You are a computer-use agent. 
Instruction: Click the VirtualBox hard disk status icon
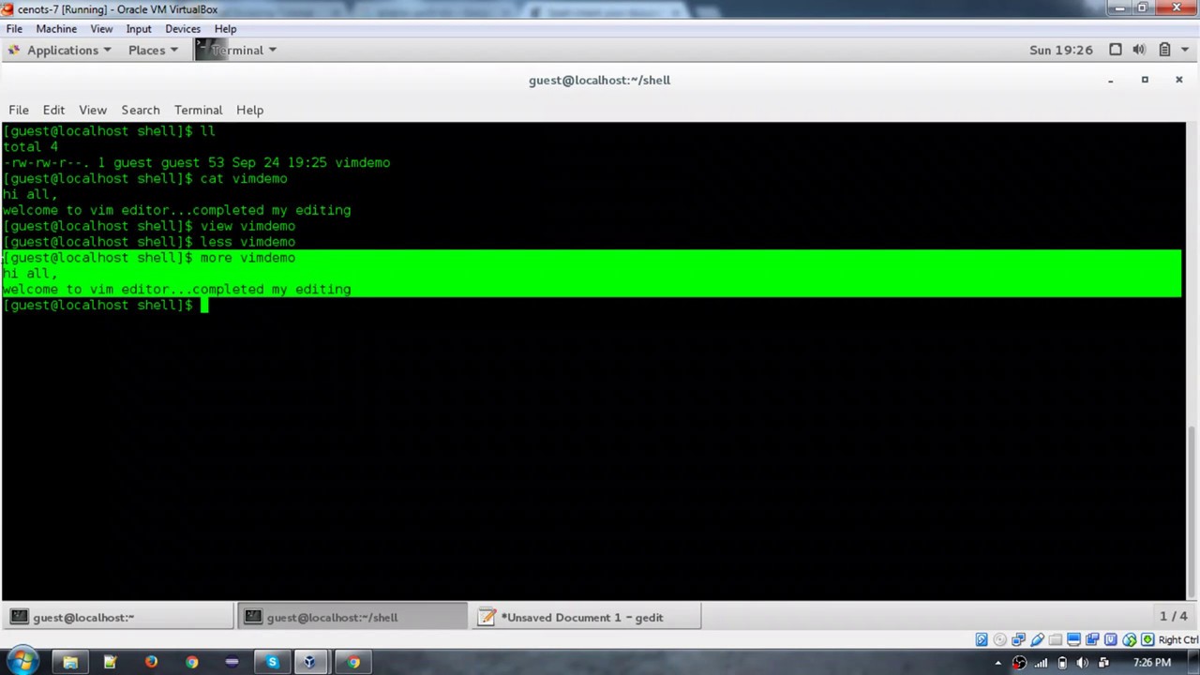[x=982, y=639]
